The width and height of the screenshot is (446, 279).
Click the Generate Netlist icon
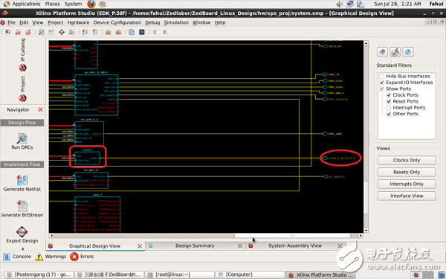[22, 180]
